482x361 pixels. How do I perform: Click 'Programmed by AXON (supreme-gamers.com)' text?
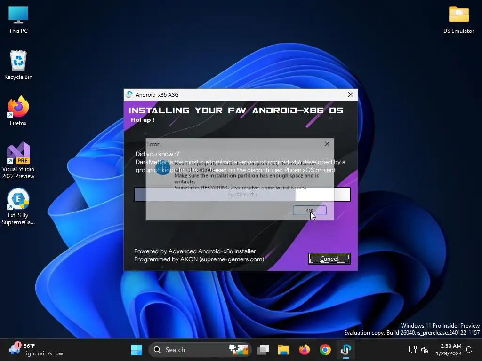coord(199,259)
